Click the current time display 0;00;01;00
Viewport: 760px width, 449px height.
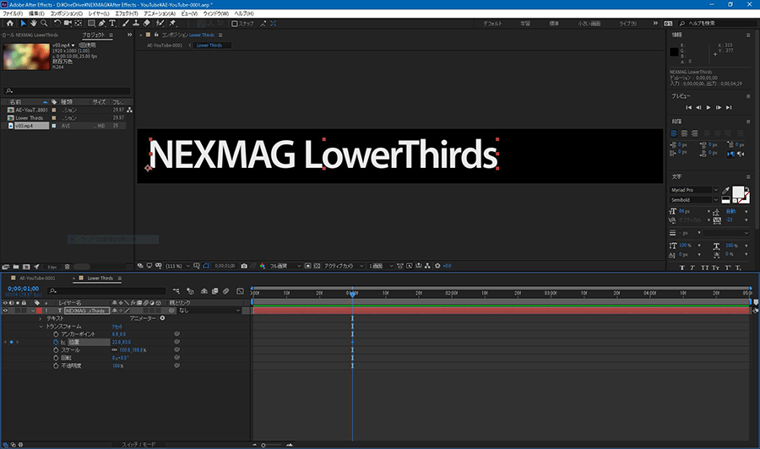click(x=24, y=289)
